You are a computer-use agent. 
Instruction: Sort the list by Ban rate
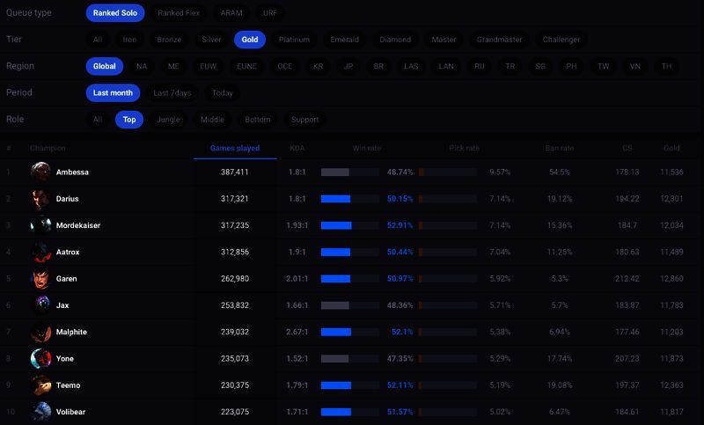[559, 148]
